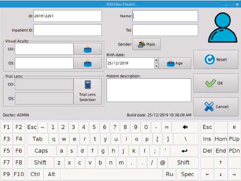Screen dimensions: 241x181
Task: Click into the Tel field
Action: click(165, 30)
